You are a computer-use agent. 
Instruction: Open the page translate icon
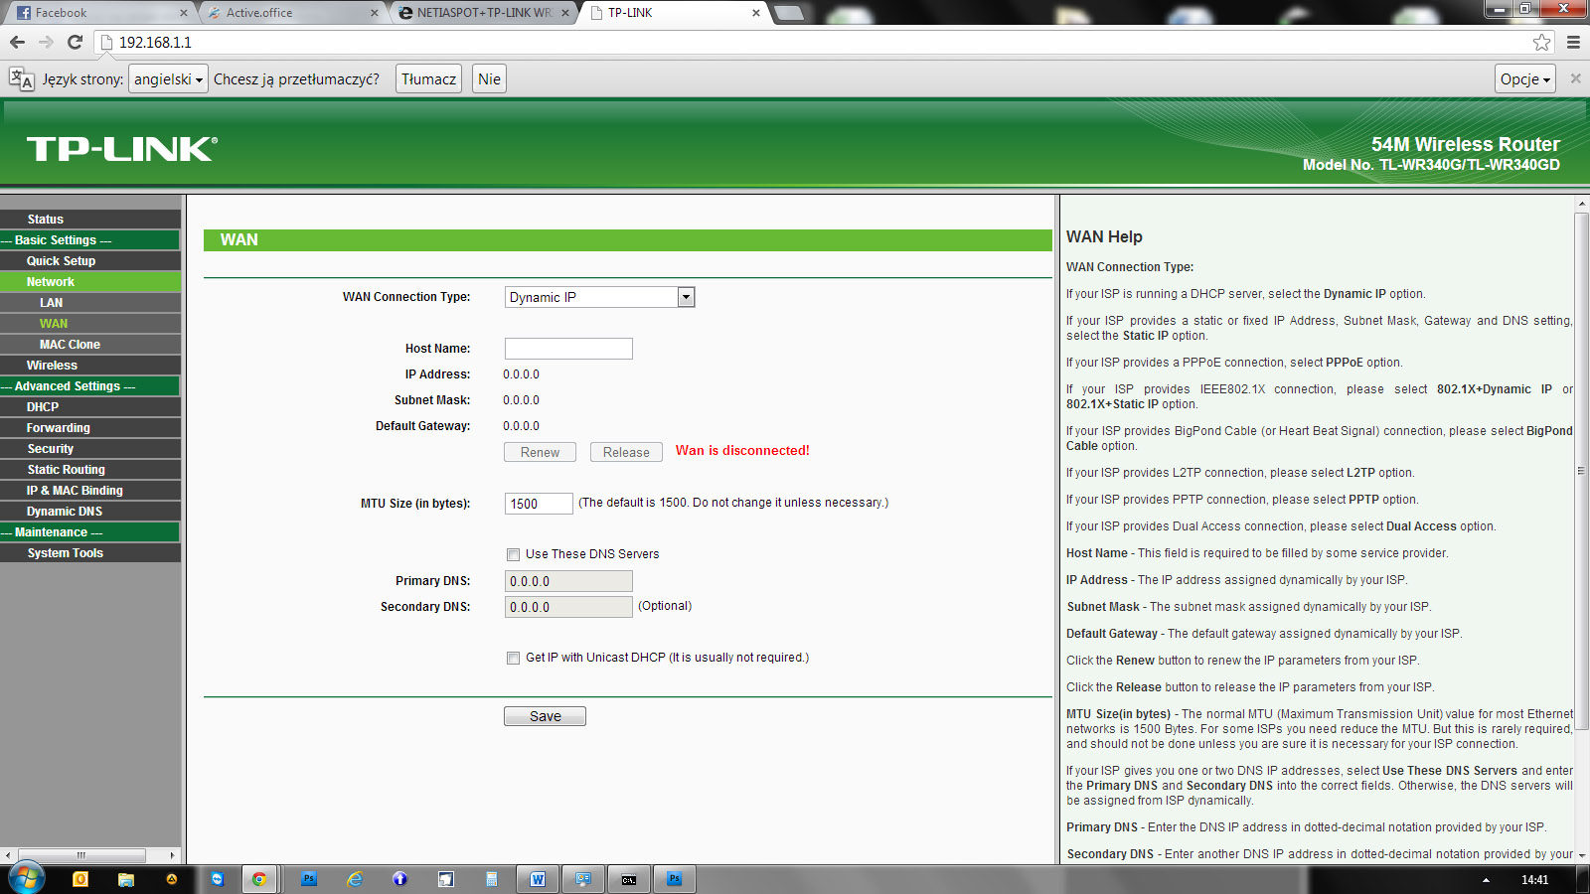[x=21, y=78]
